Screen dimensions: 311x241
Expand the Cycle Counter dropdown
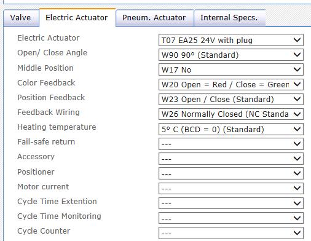[231, 233]
